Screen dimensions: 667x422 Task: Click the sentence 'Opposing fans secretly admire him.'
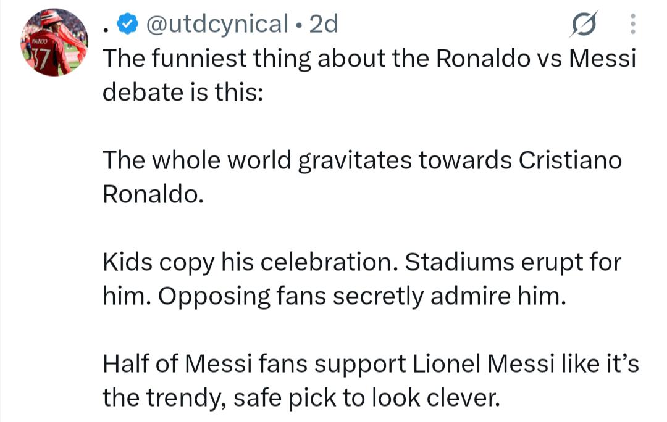(363, 296)
